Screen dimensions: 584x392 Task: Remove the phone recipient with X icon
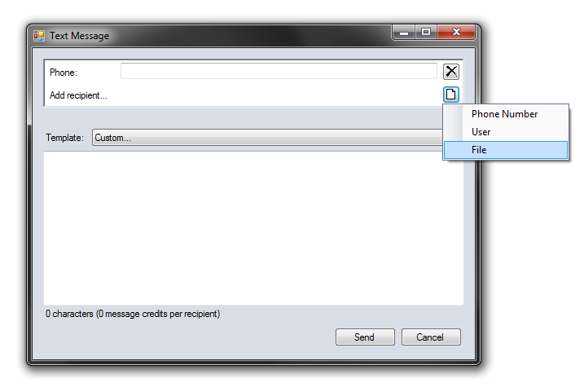pyautogui.click(x=450, y=72)
